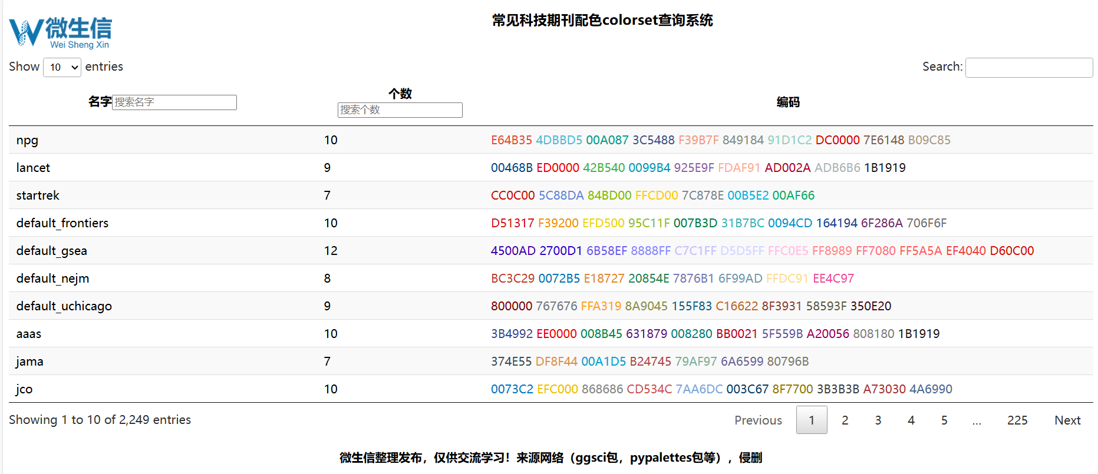Click color code 374E55 in jama row

click(511, 362)
